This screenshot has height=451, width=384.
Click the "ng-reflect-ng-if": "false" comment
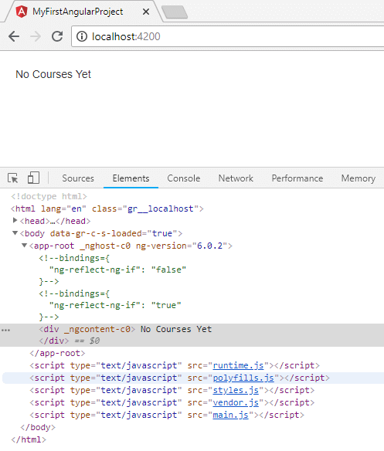[x=117, y=270]
